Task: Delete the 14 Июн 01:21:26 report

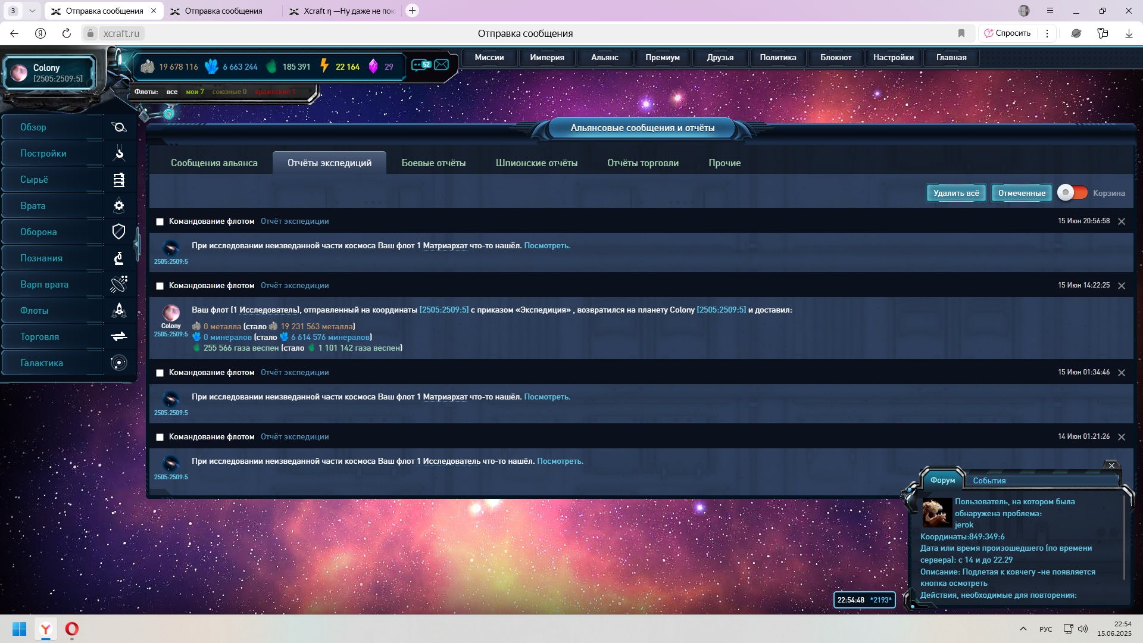Action: click(1122, 437)
